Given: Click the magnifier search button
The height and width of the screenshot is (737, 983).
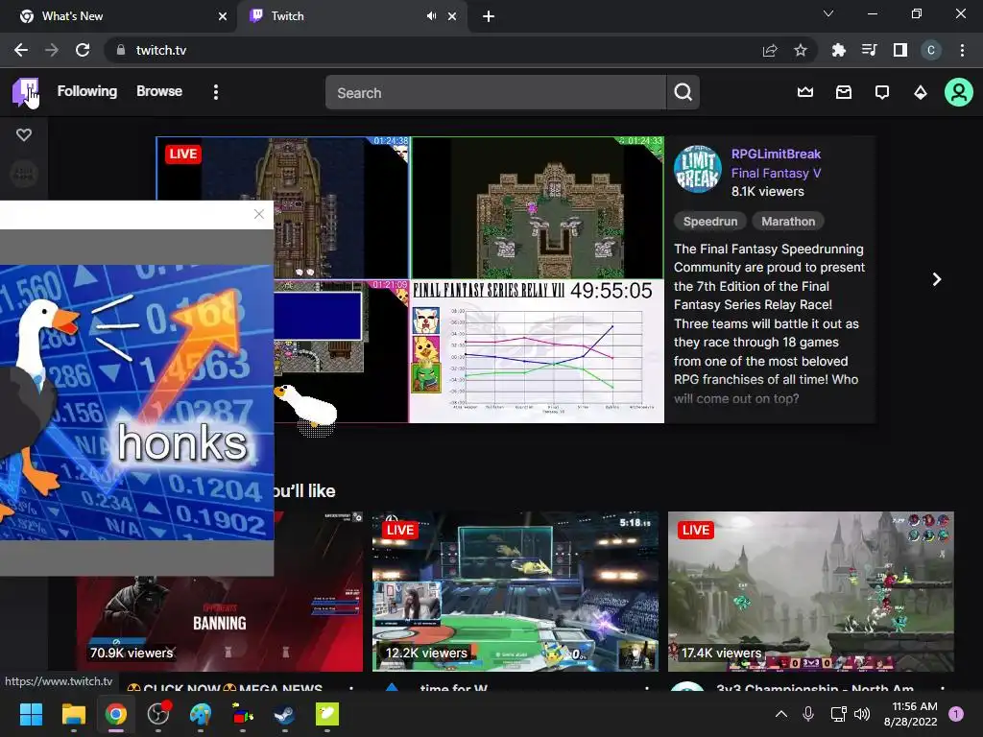Looking at the screenshot, I should click(x=683, y=93).
